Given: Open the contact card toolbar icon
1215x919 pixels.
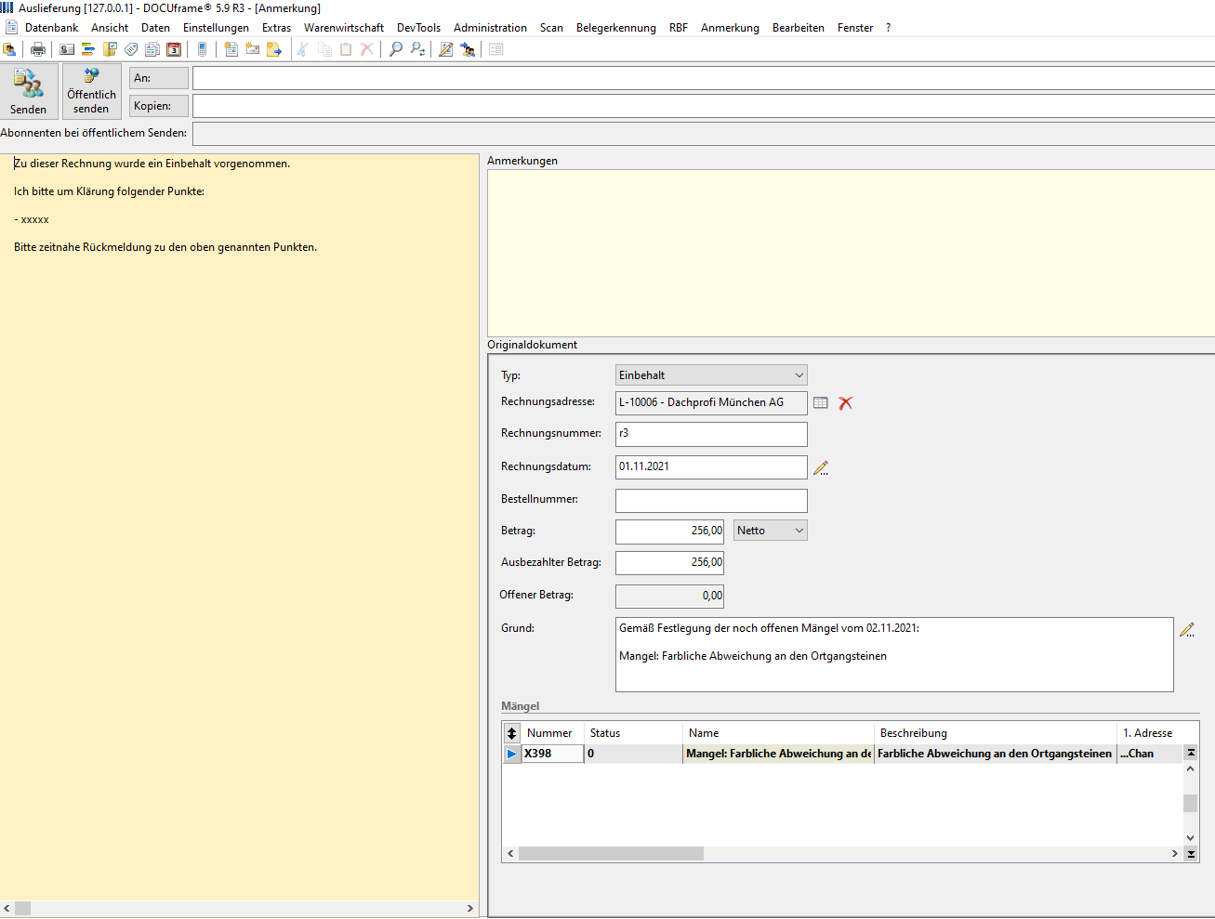Looking at the screenshot, I should pyautogui.click(x=67, y=49).
